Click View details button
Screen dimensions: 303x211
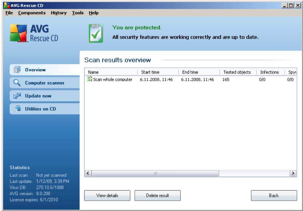tap(107, 195)
